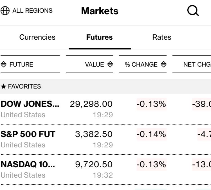Click the Nasdaq value 9,720.50

pos(94,164)
